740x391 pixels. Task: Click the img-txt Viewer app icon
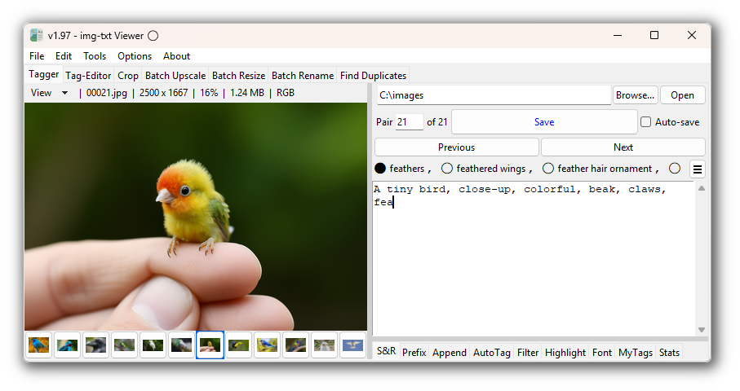[x=37, y=35]
